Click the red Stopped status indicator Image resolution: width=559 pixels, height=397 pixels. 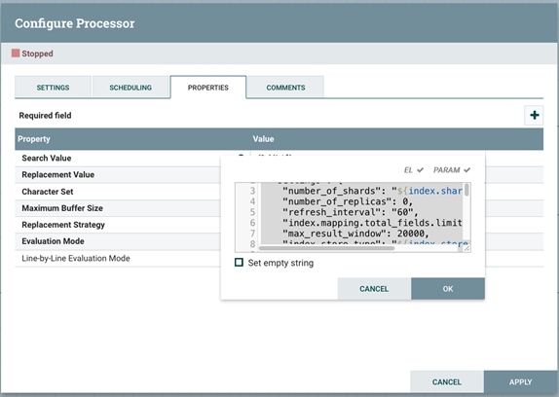point(16,54)
